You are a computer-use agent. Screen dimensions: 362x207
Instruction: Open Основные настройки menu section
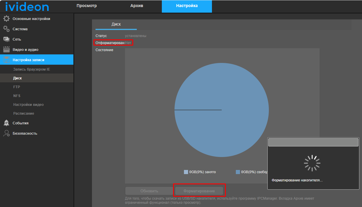(x=37, y=19)
